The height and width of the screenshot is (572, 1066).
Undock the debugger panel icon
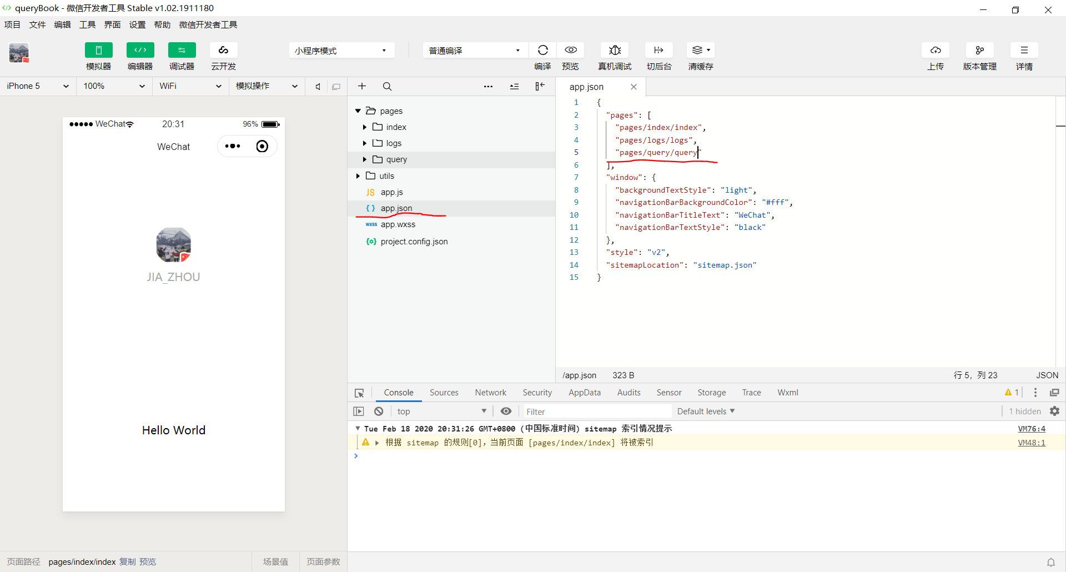coord(1054,393)
